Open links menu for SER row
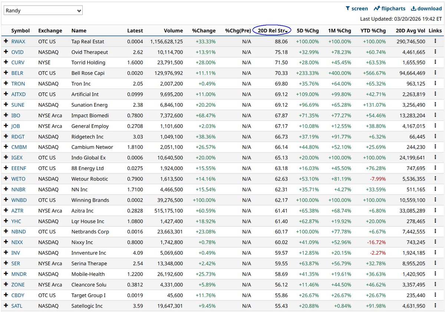 pos(435,263)
